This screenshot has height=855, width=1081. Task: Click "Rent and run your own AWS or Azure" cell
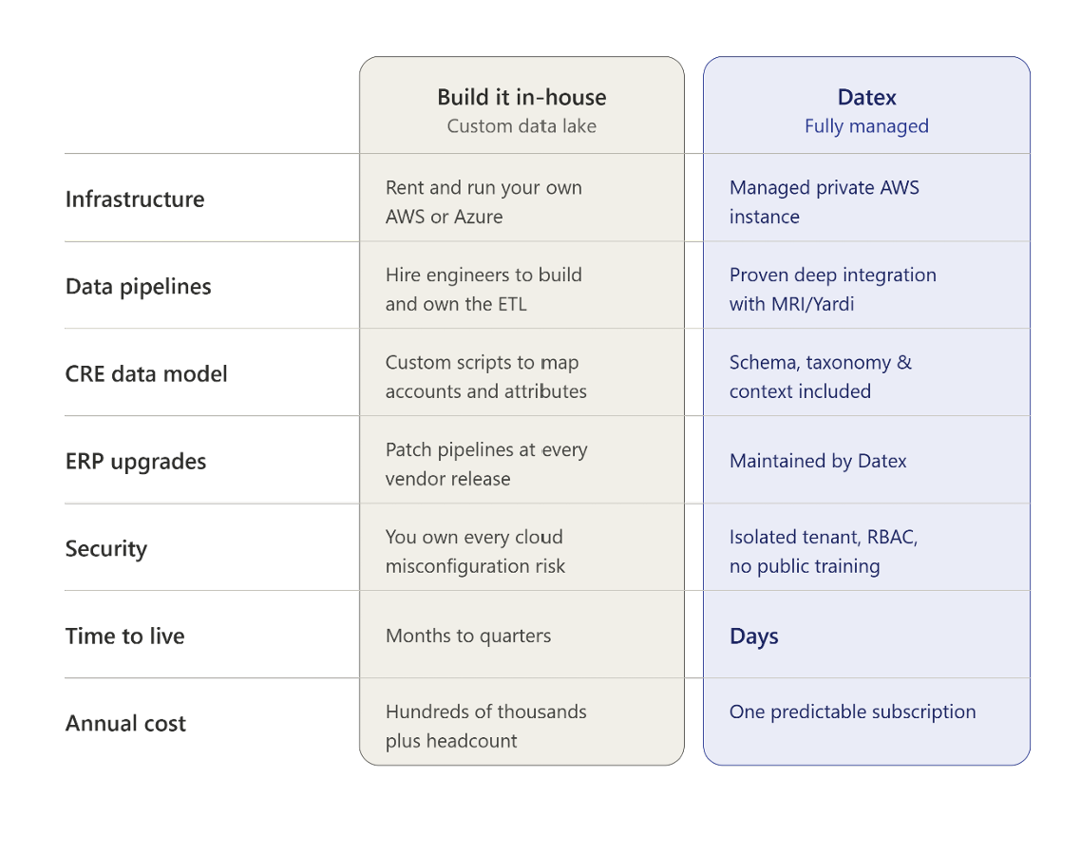pyautogui.click(x=484, y=202)
